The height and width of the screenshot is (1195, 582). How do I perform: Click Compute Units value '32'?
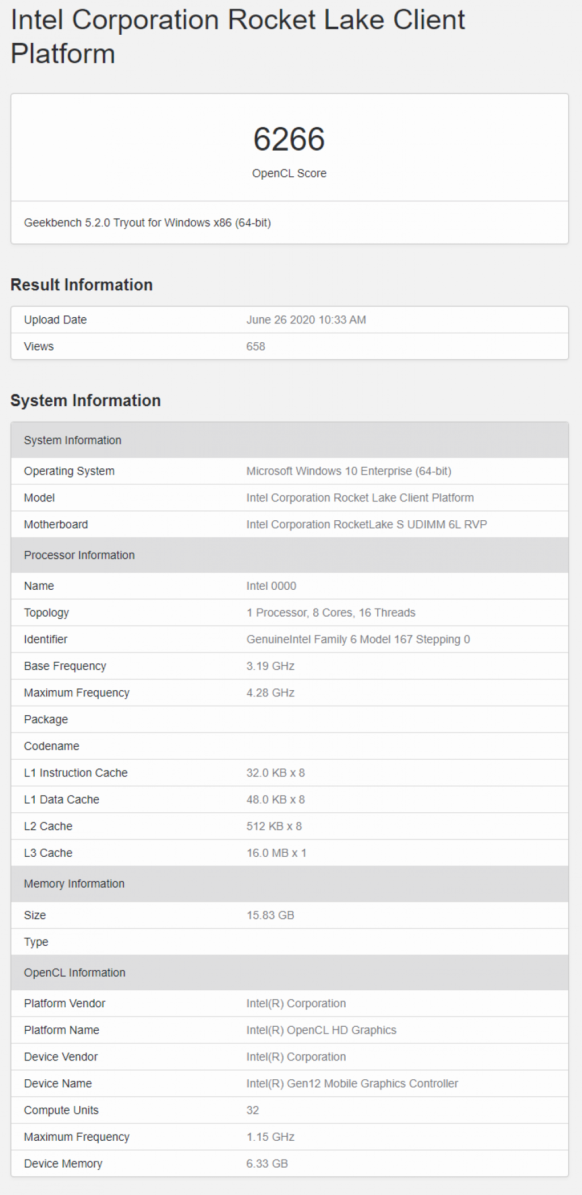tap(253, 1111)
